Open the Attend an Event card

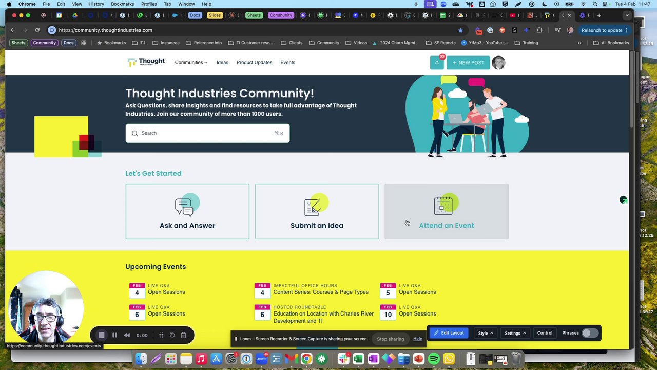[447, 212]
